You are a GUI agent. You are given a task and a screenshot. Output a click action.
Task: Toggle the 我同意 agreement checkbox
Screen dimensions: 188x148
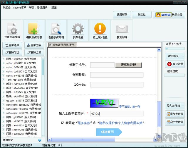click(63, 123)
